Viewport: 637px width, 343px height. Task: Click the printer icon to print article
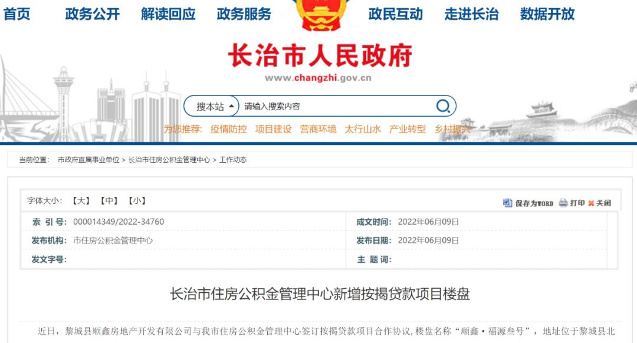[x=562, y=203]
